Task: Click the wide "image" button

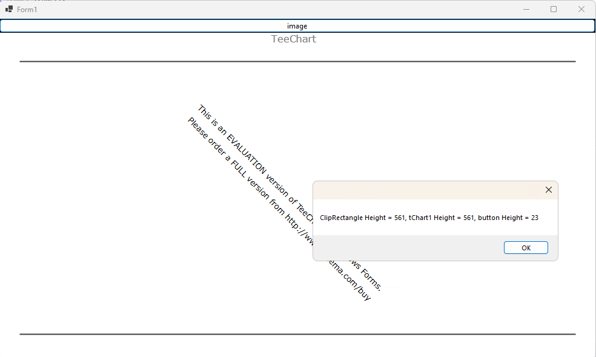Action: click(297, 26)
